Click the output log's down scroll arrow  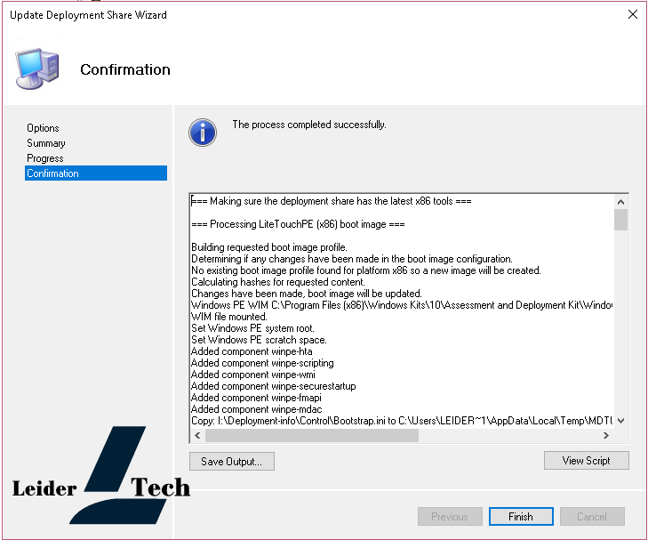coord(620,420)
